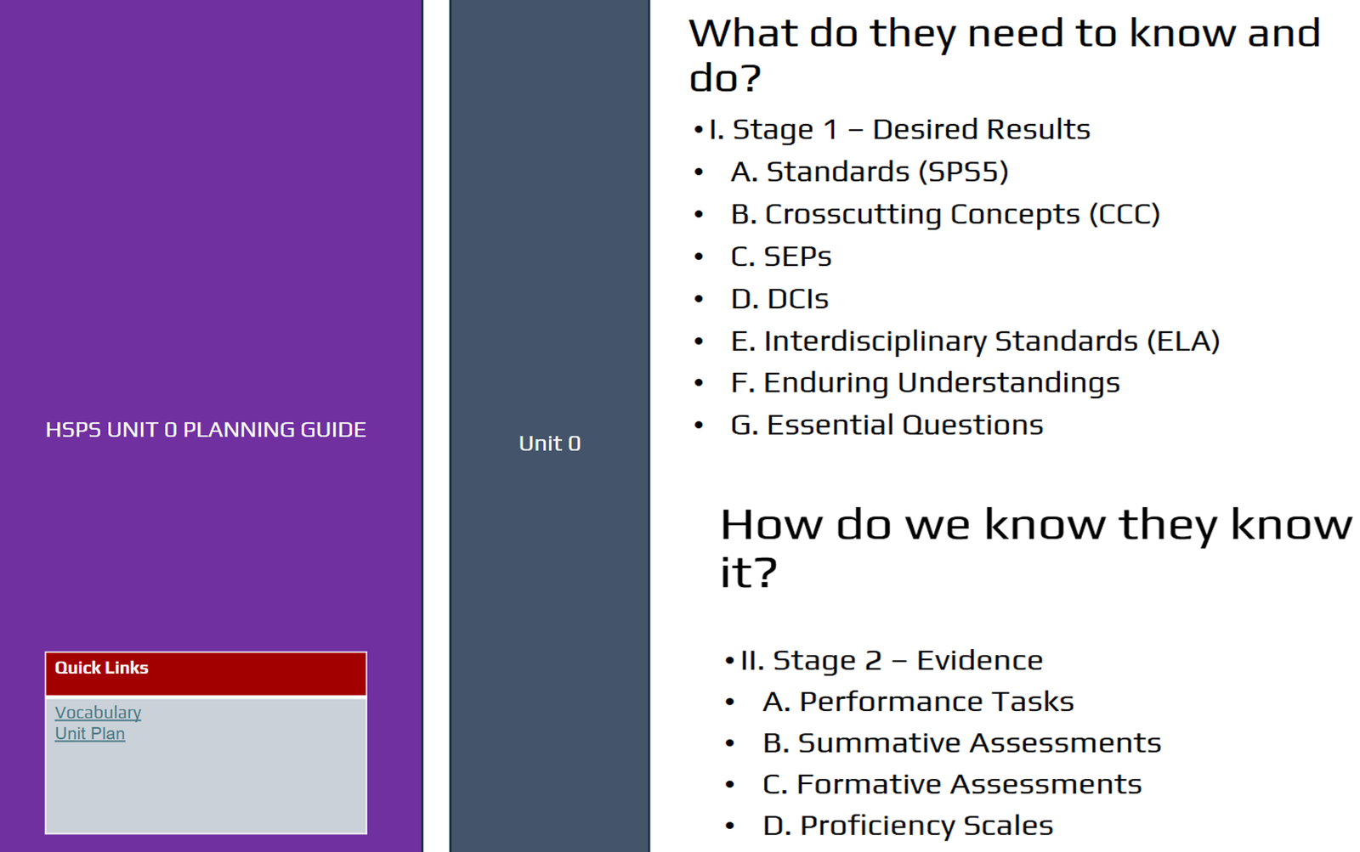
Task: Select the 'B. Summative Assessments' bullet
Action: 961,743
